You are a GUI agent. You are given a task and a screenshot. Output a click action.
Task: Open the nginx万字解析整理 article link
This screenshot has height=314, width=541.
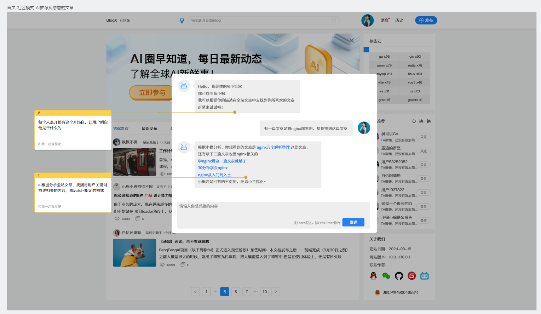point(273,147)
